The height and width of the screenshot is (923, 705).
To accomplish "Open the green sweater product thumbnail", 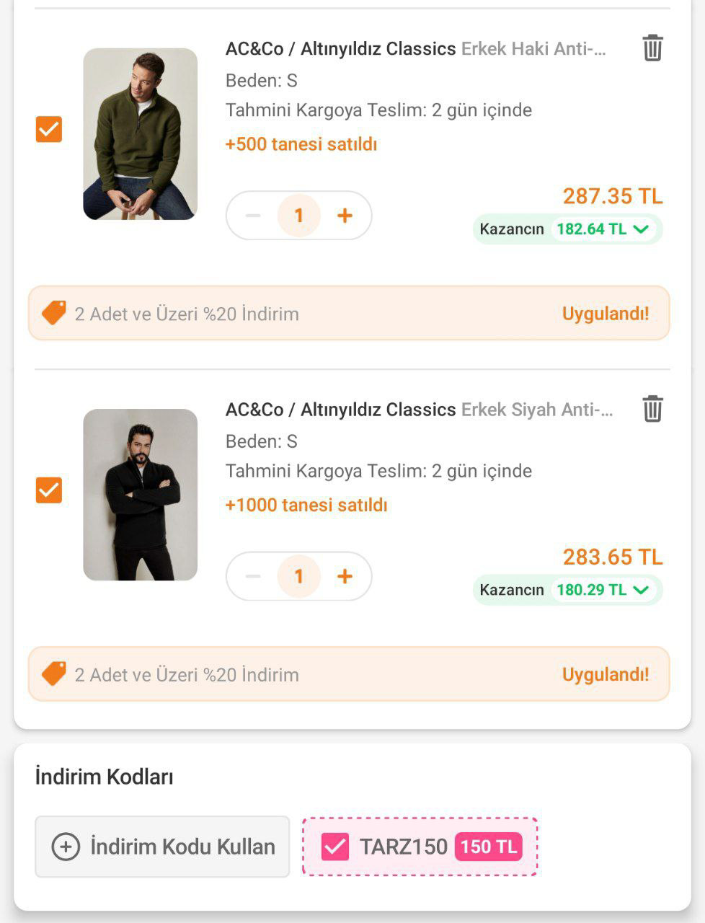I will tap(140, 134).
